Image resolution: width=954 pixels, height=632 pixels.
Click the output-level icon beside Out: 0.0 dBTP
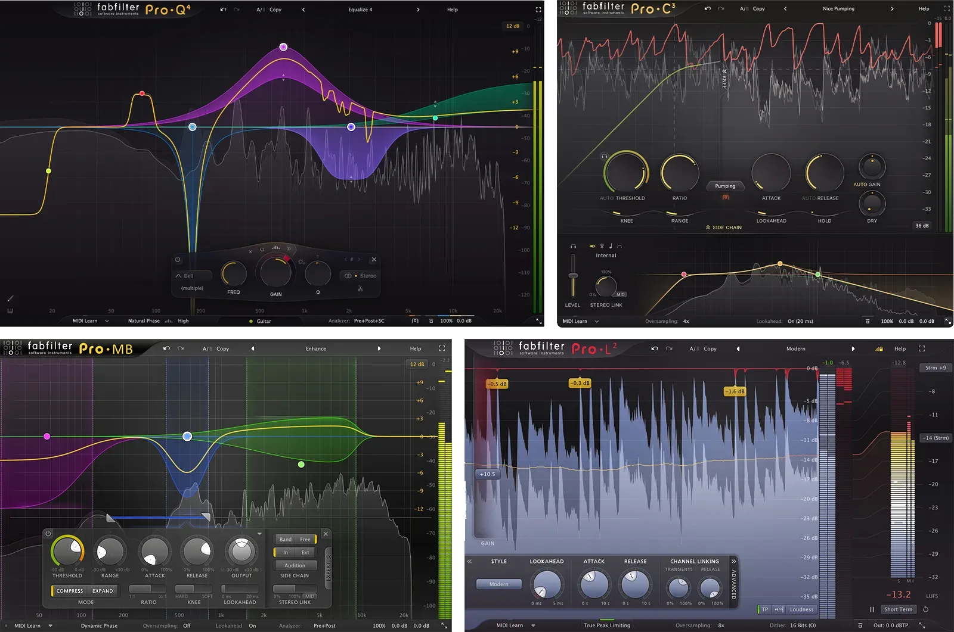coord(860,625)
